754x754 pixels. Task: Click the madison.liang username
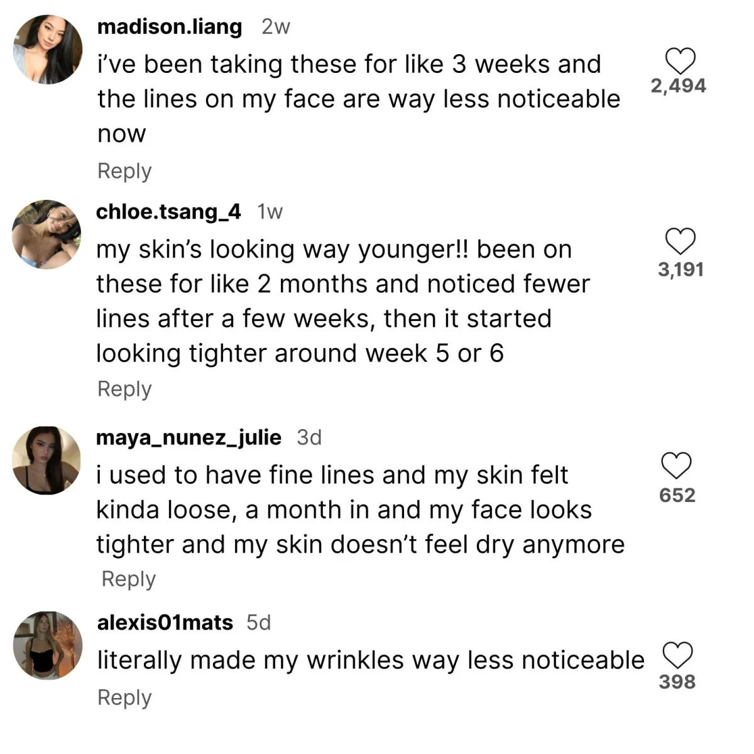tap(170, 26)
